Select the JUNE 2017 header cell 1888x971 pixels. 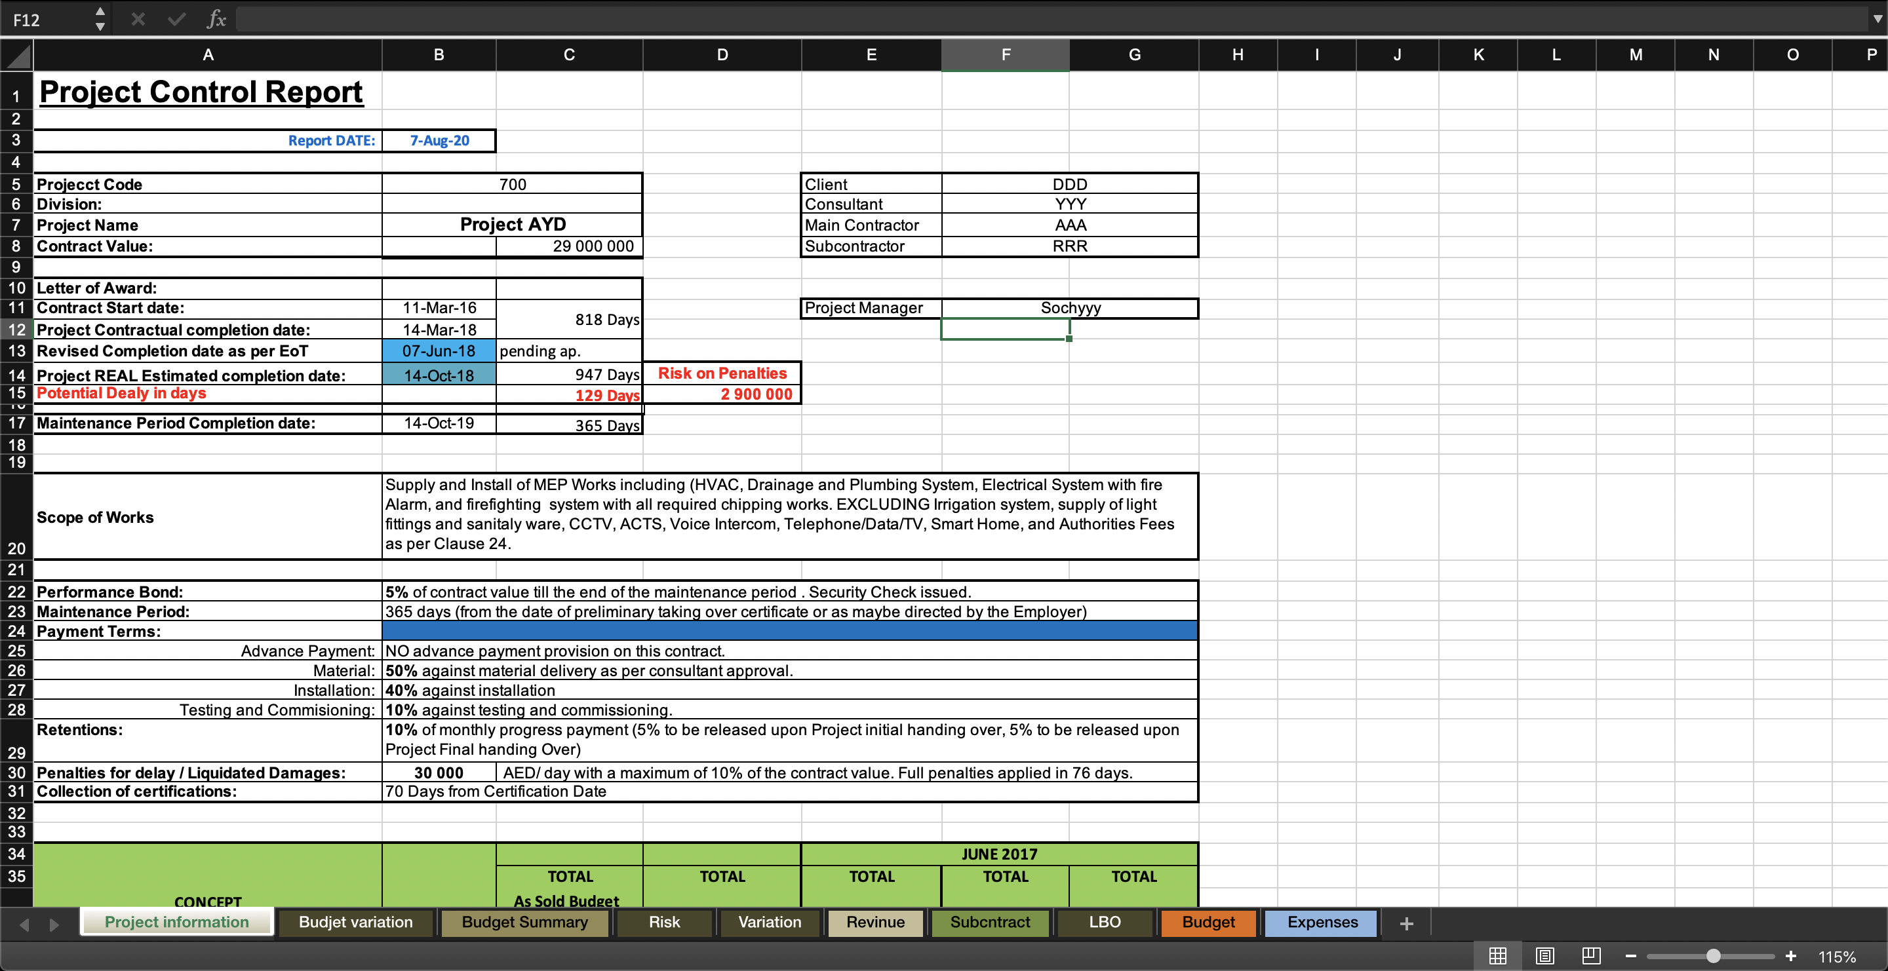tap(1000, 854)
